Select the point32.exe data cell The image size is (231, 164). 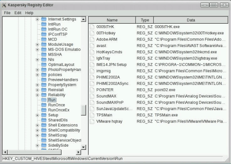(165, 90)
